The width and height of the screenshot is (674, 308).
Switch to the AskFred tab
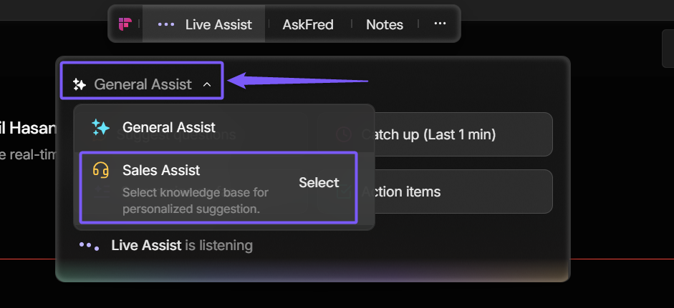coord(308,24)
